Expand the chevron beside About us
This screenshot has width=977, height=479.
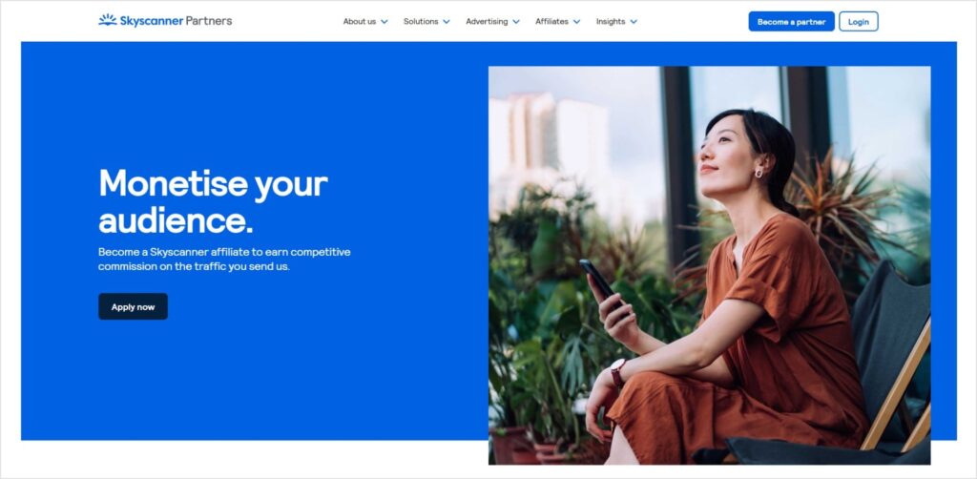(384, 22)
